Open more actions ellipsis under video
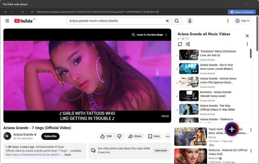The height and width of the screenshot is (164, 259). point(168,136)
